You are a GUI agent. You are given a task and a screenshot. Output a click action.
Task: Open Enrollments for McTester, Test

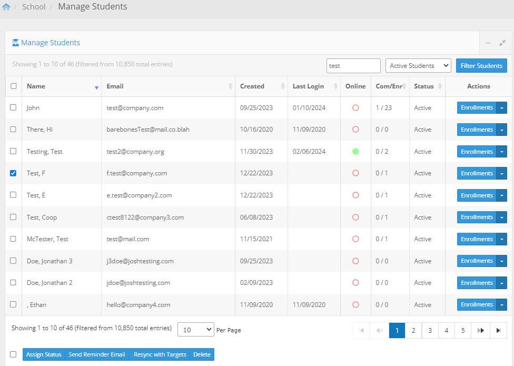click(477, 239)
